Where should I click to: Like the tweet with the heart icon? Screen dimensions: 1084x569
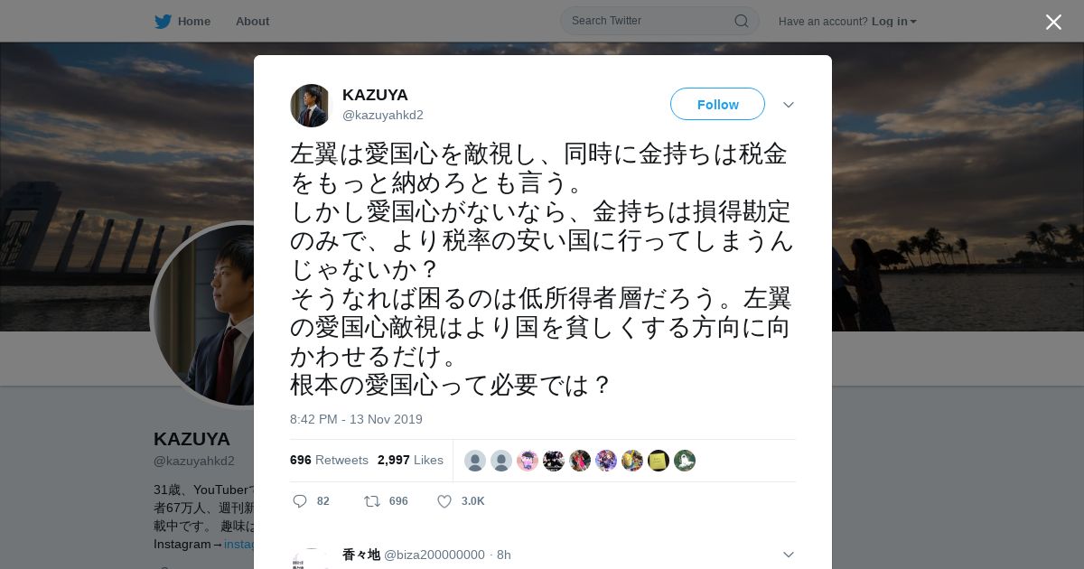click(x=444, y=501)
